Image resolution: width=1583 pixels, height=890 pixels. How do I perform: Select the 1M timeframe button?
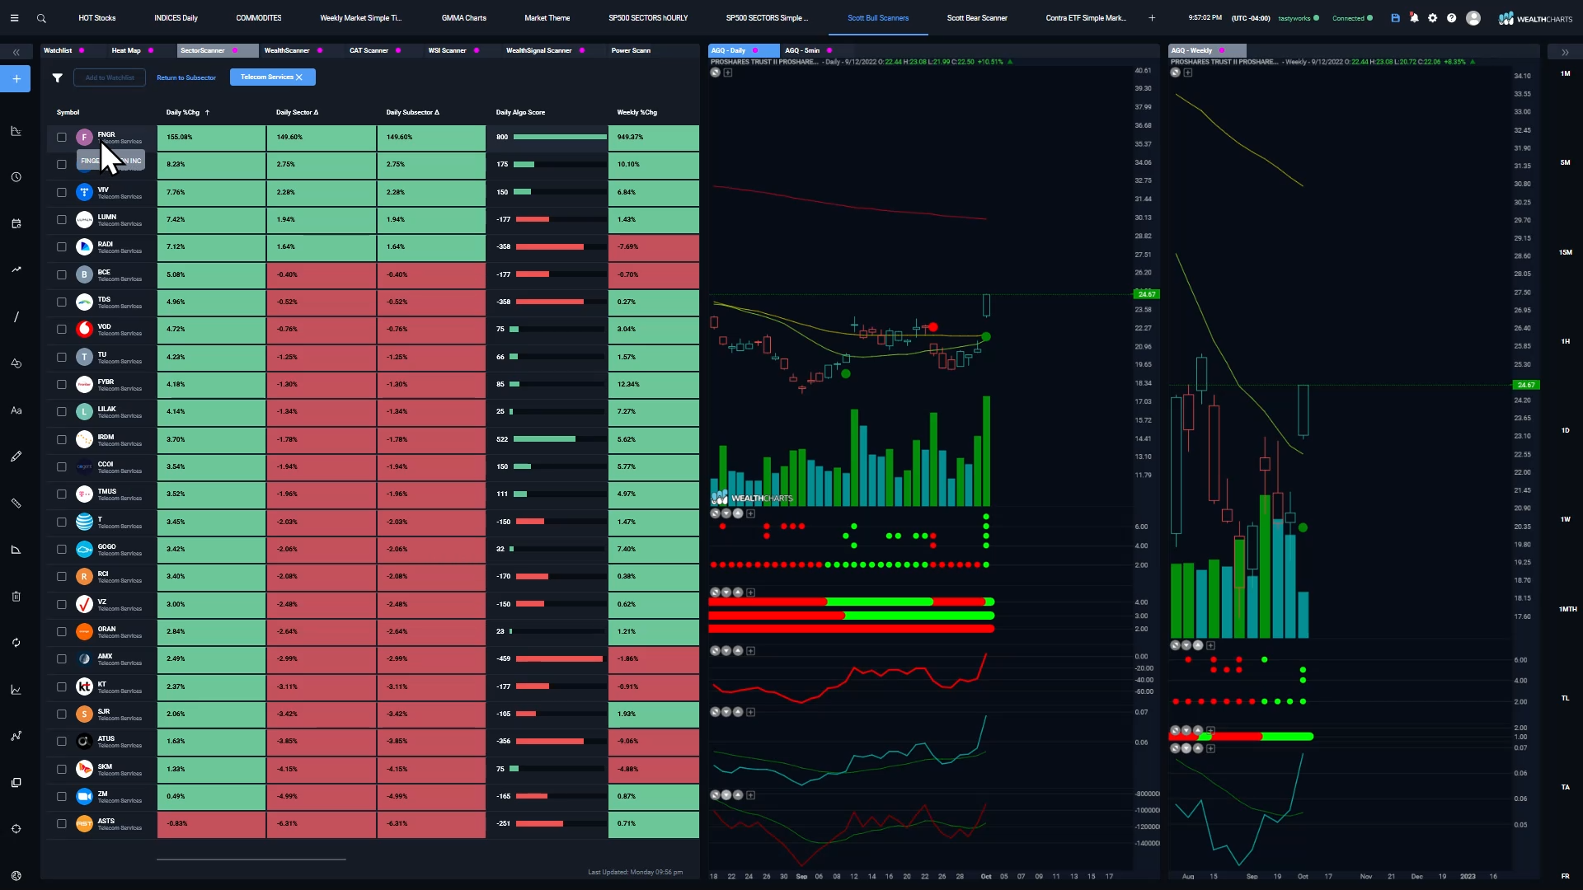[x=1565, y=73]
